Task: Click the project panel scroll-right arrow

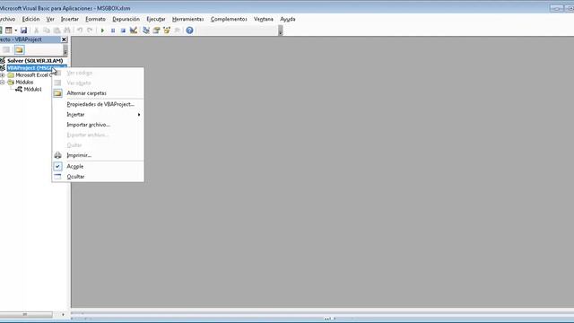Action: (63, 314)
